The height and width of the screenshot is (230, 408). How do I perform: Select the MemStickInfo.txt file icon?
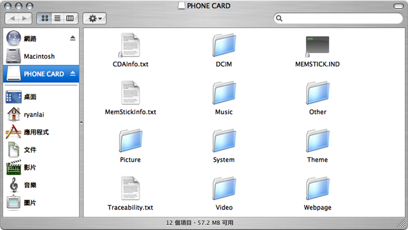tap(130, 93)
